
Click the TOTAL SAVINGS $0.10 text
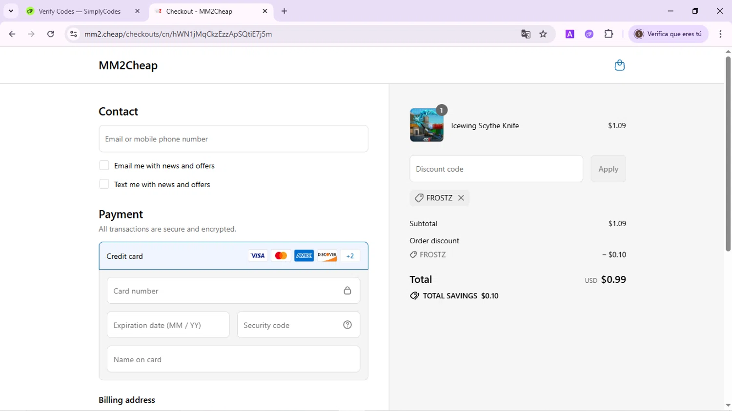pos(461,296)
